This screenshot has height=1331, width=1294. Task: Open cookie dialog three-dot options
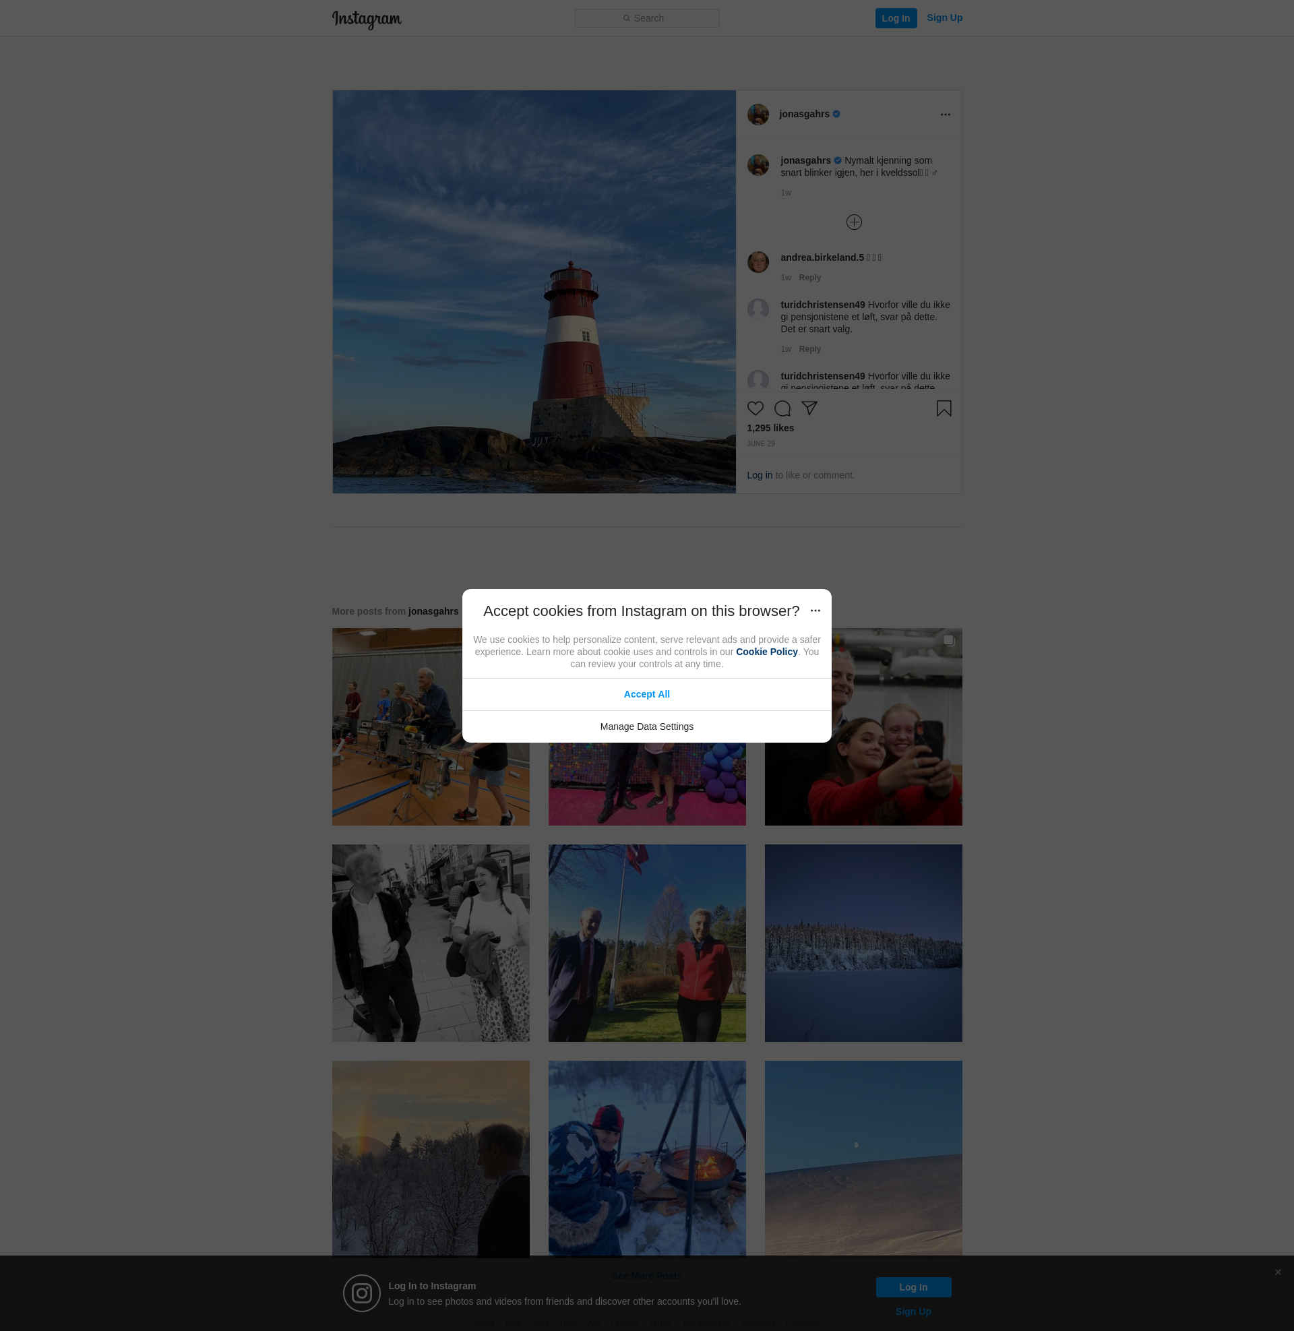click(x=815, y=611)
